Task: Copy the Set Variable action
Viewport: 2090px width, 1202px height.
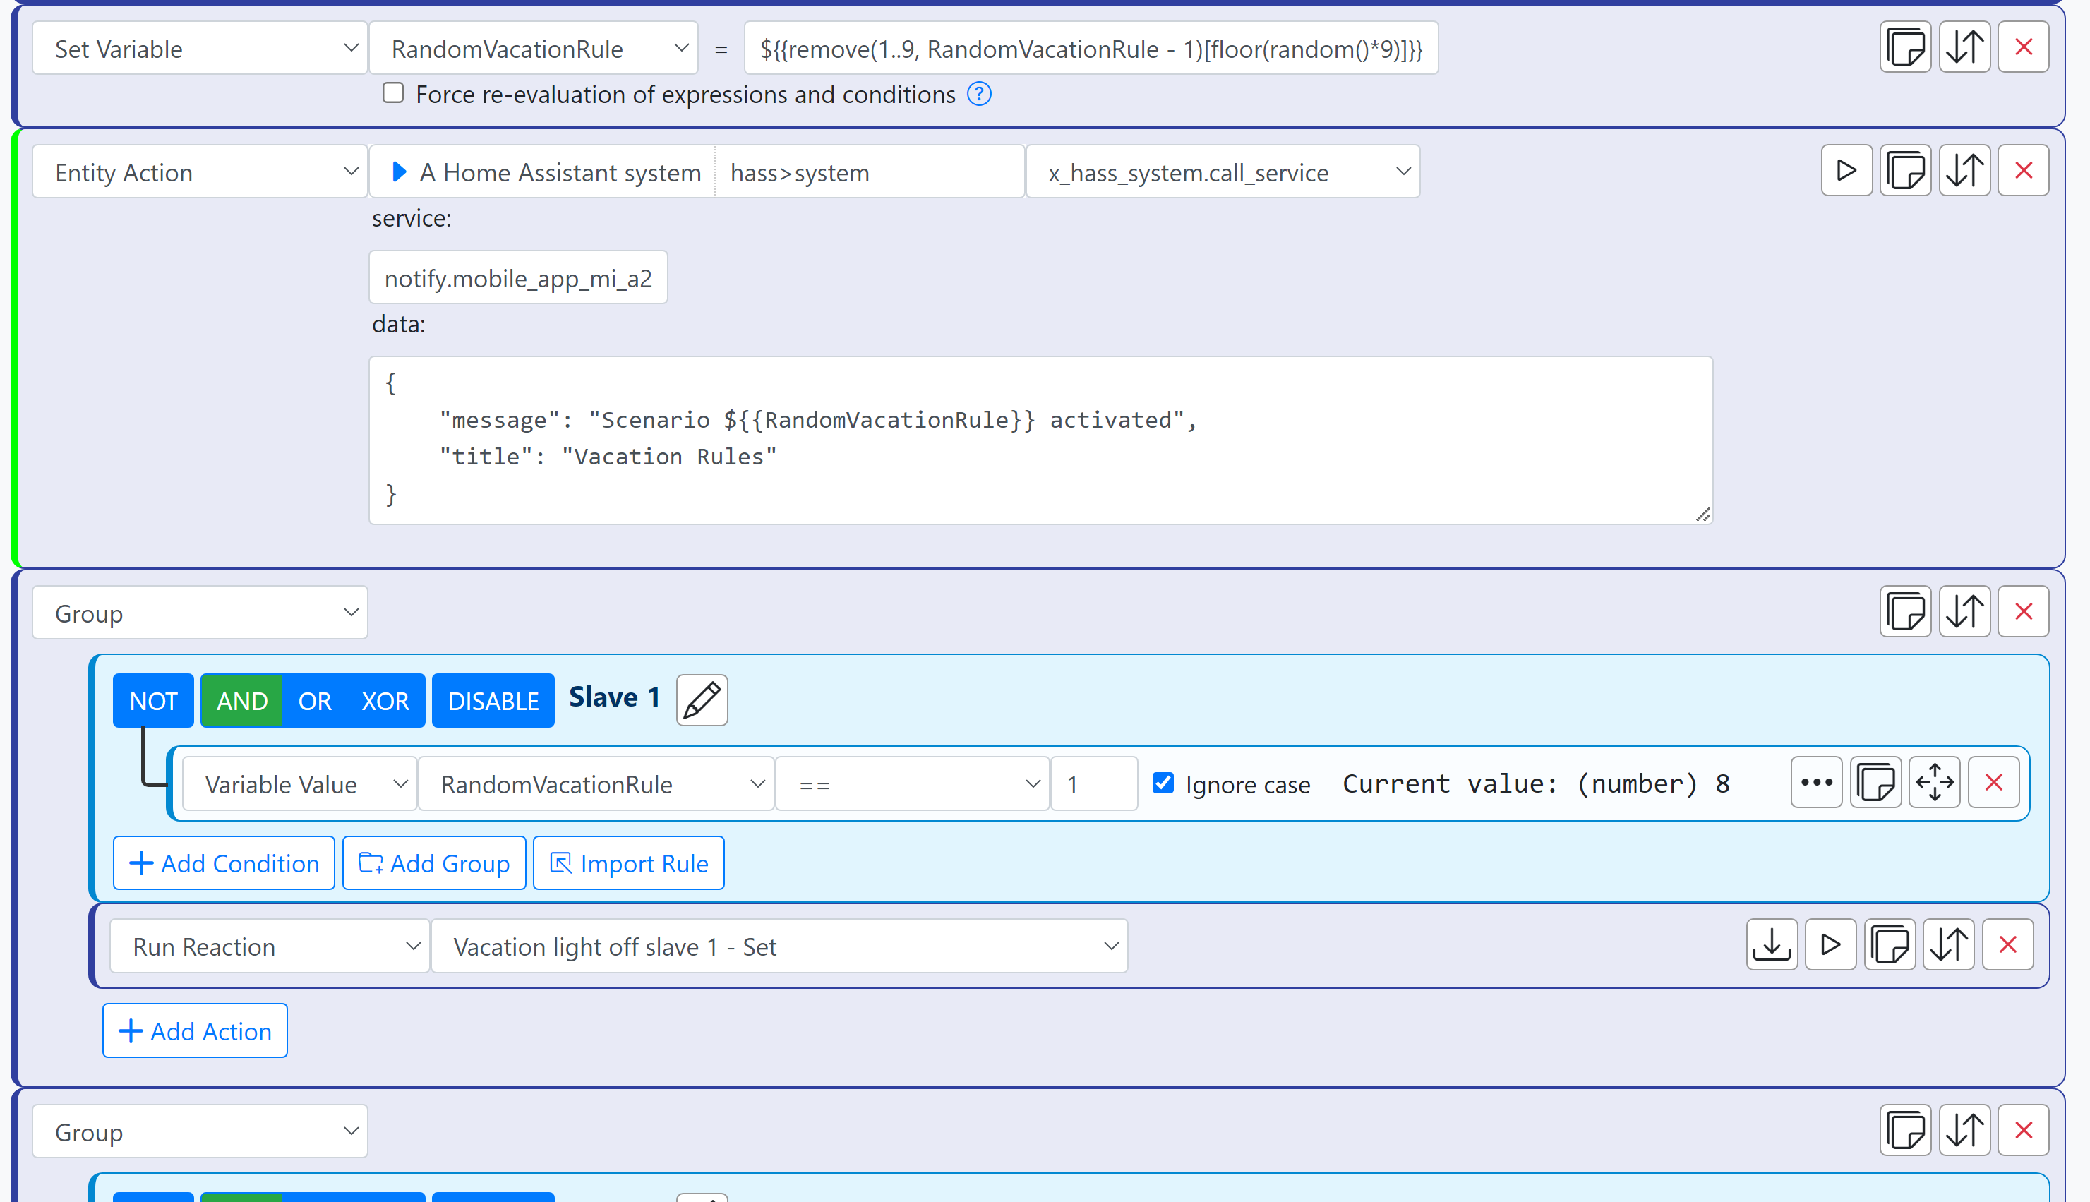Action: tap(1905, 48)
